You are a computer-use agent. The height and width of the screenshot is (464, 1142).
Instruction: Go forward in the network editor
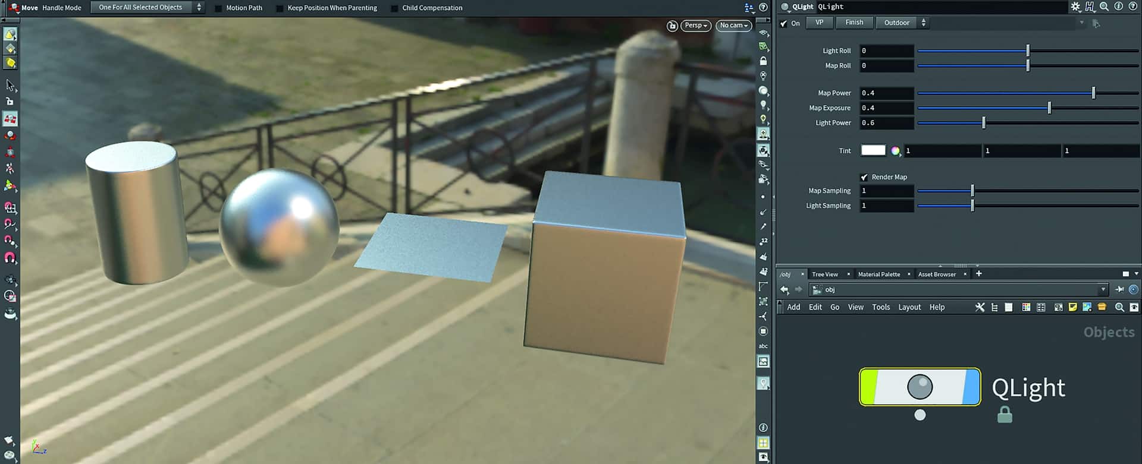(799, 289)
